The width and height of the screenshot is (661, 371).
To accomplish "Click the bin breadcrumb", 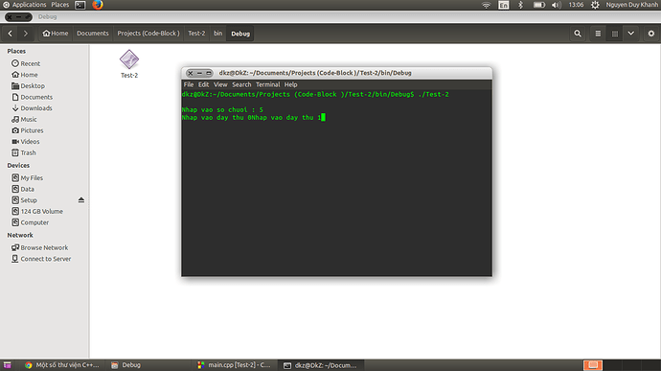I will coord(217,34).
